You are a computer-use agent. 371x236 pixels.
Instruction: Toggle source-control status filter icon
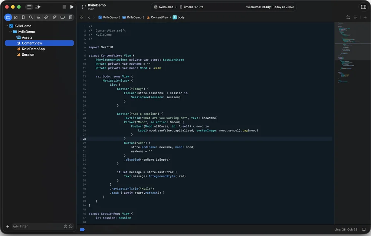coord(70,226)
